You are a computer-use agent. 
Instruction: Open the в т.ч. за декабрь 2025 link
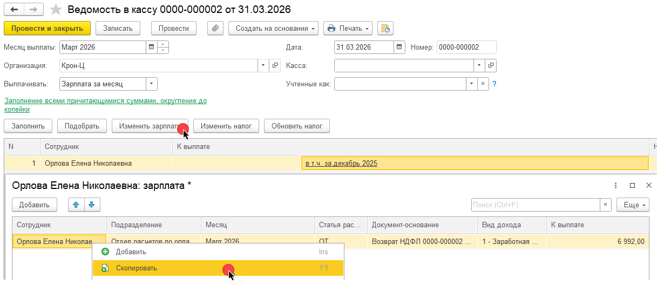pyautogui.click(x=341, y=163)
